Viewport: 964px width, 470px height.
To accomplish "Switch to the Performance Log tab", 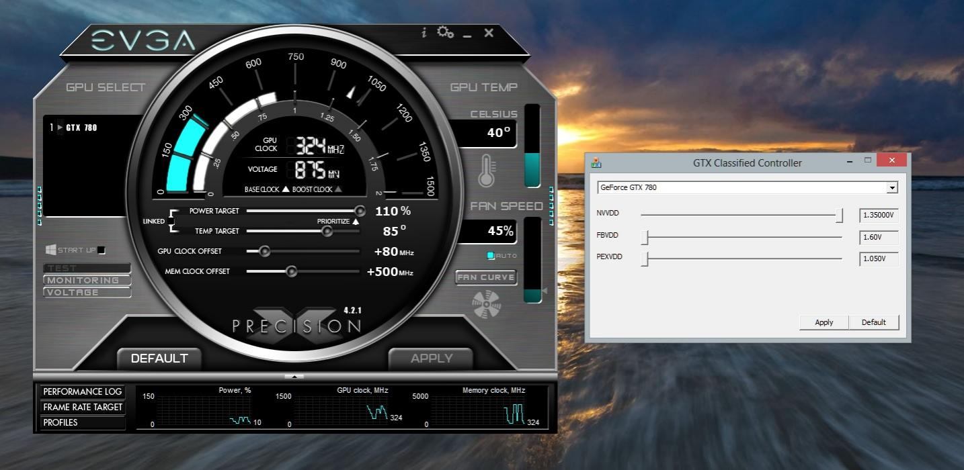I will pos(82,391).
